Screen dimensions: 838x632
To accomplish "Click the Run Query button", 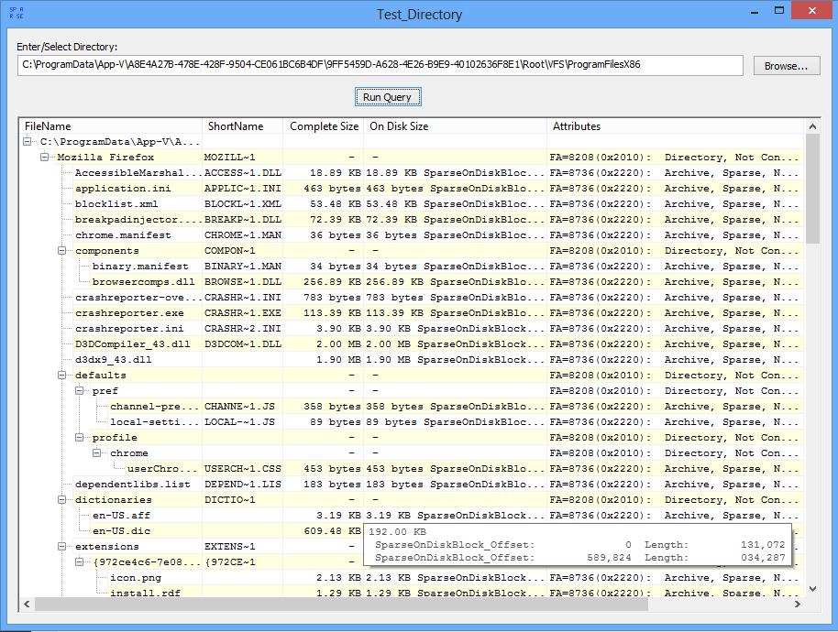I will (388, 96).
